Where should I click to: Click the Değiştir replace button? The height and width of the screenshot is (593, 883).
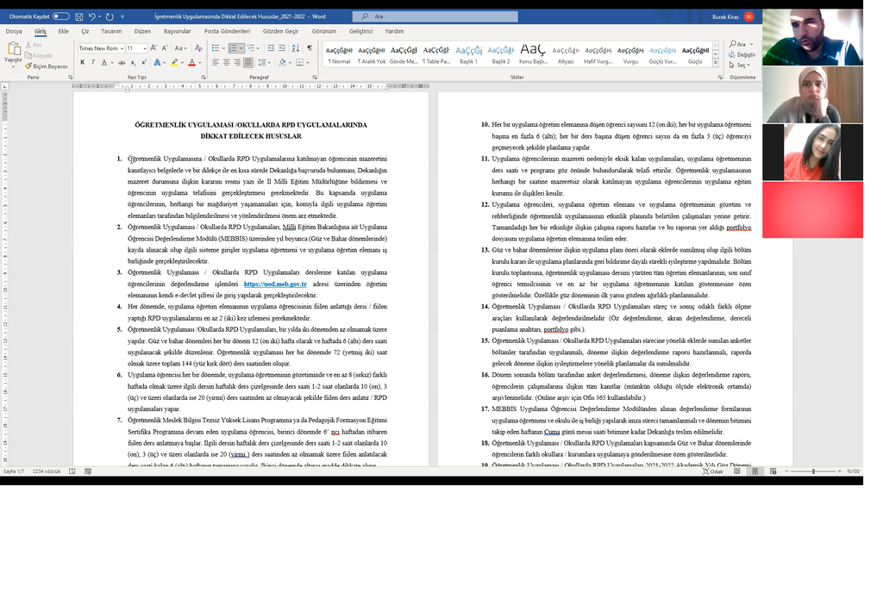(742, 54)
